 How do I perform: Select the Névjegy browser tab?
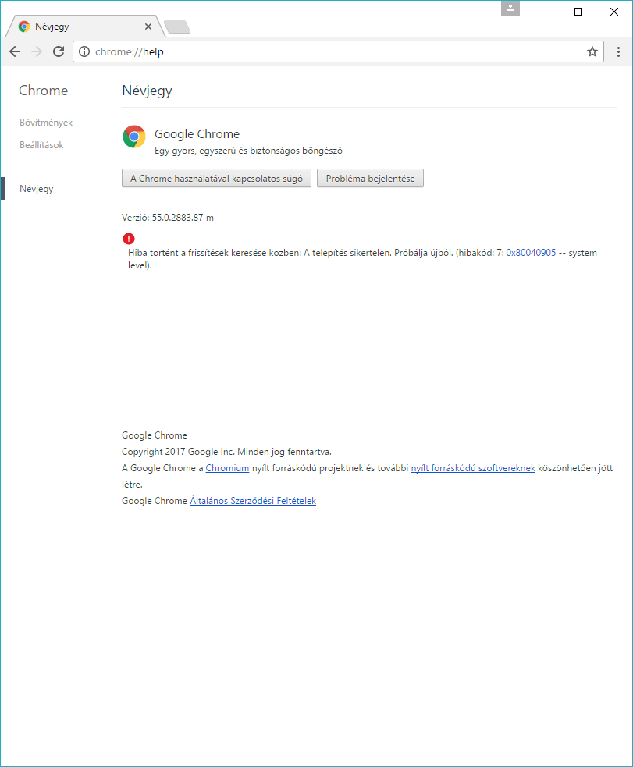pos(84,27)
